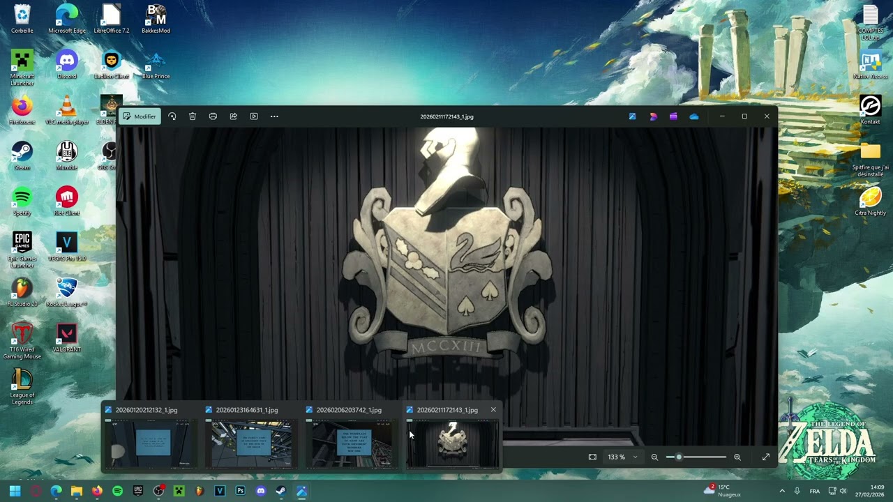Open the Mumble desktop shortcut

coord(67,155)
